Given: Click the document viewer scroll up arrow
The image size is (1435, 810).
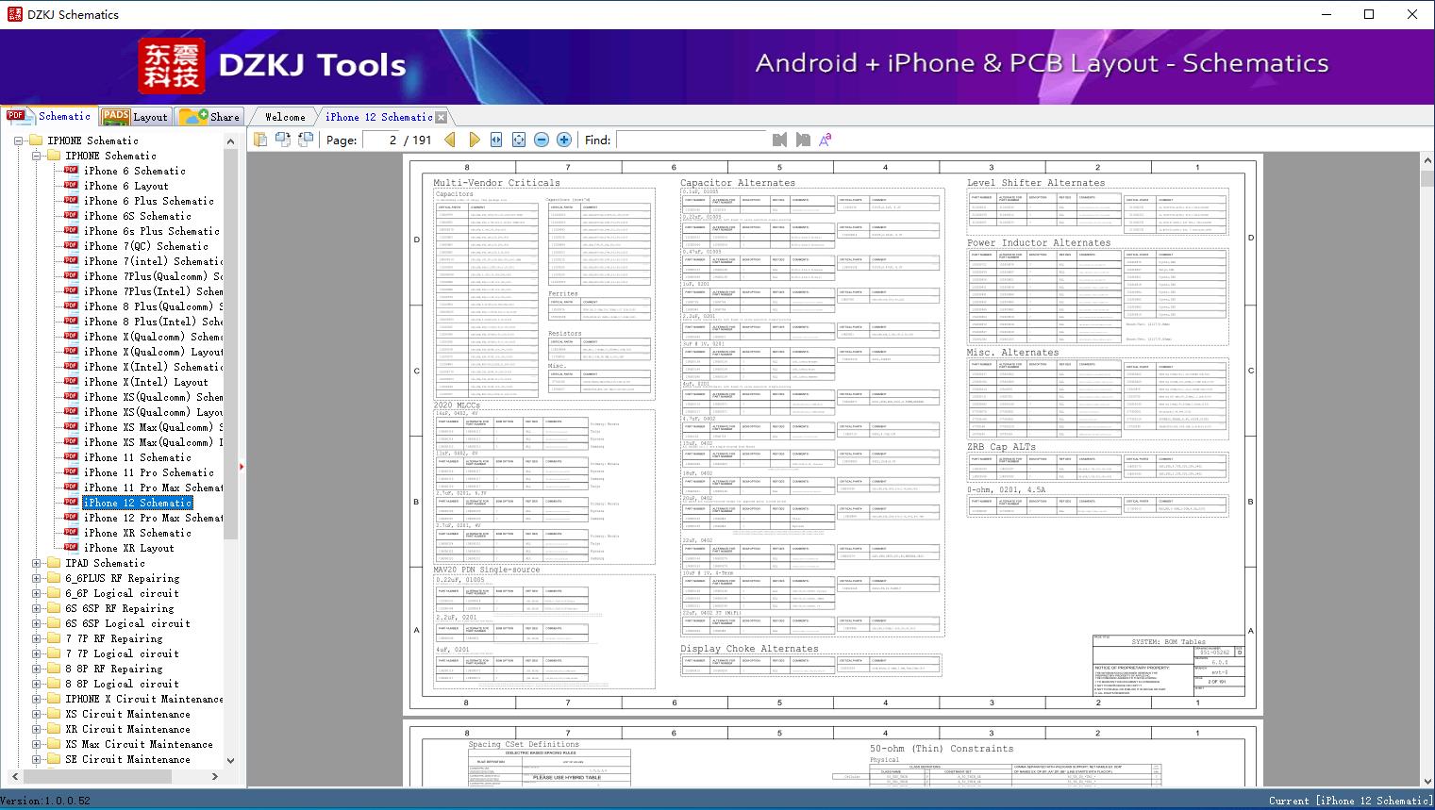Looking at the screenshot, I should (1427, 161).
